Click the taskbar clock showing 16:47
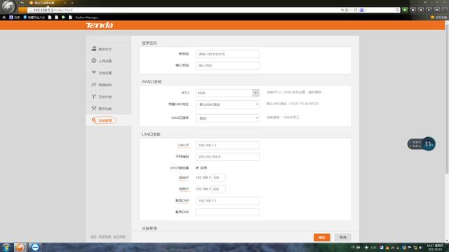 click(x=435, y=247)
